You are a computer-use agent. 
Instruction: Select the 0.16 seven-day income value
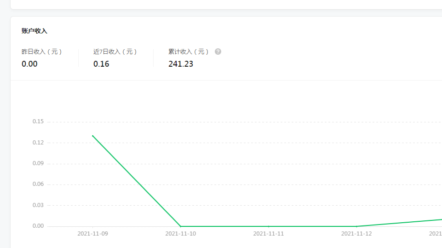(101, 64)
